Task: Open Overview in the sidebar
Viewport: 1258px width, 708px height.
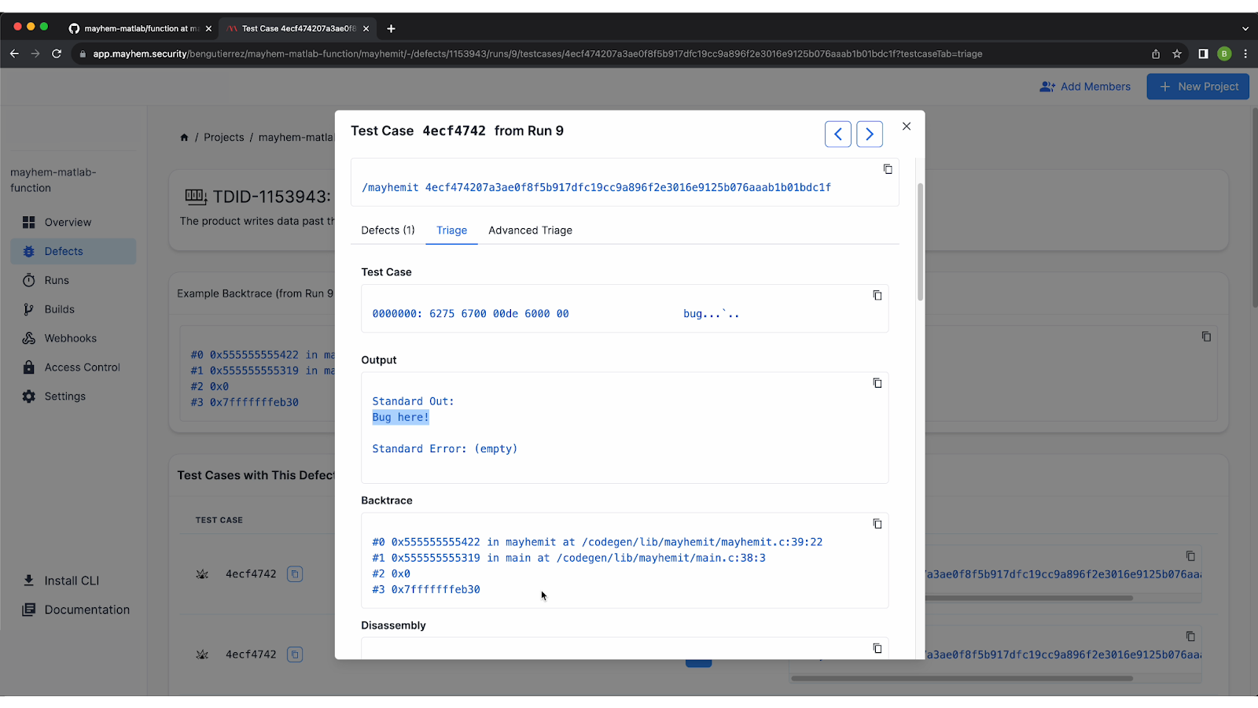Action: click(x=73, y=223)
